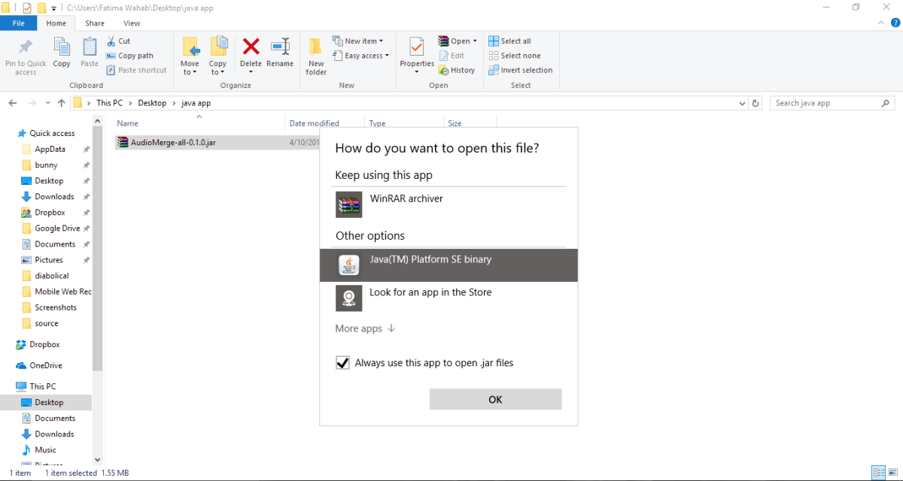
Task: Open the New item dropdown
Action: coord(363,41)
